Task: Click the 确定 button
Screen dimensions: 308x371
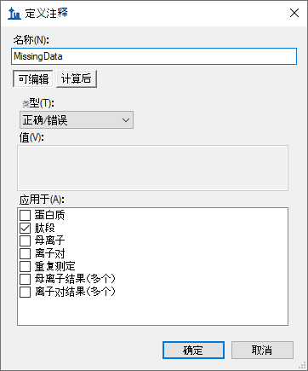Action: (x=193, y=350)
